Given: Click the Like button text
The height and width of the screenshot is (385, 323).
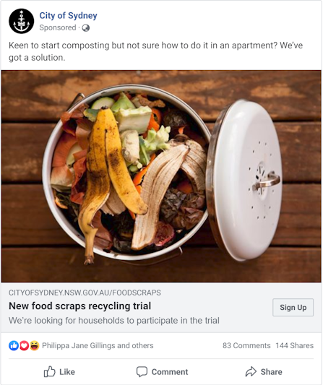Looking at the screenshot, I should tap(67, 372).
